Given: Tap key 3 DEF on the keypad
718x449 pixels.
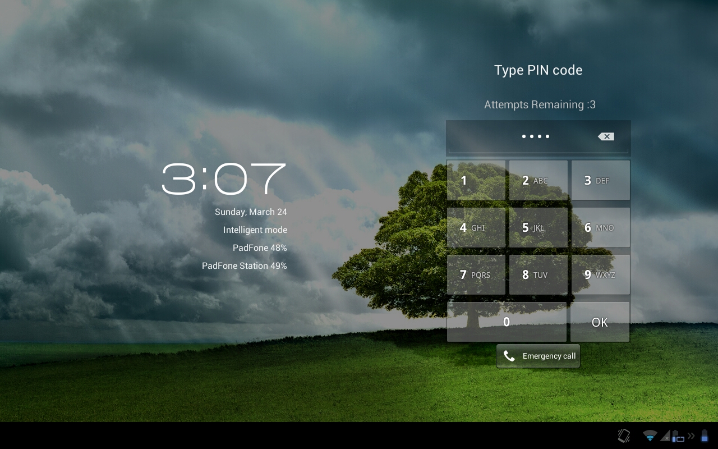Looking at the screenshot, I should [x=601, y=180].
